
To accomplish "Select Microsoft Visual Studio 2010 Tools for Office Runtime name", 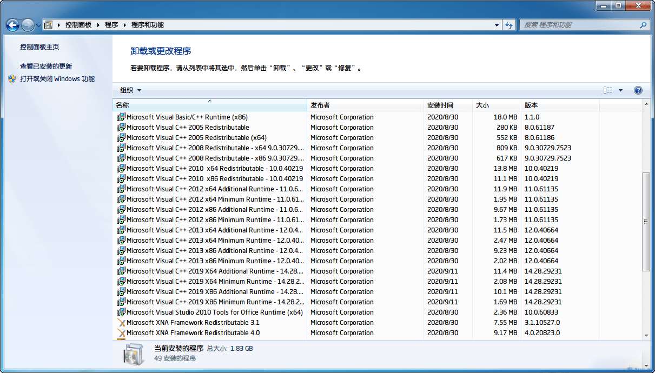I will (215, 312).
